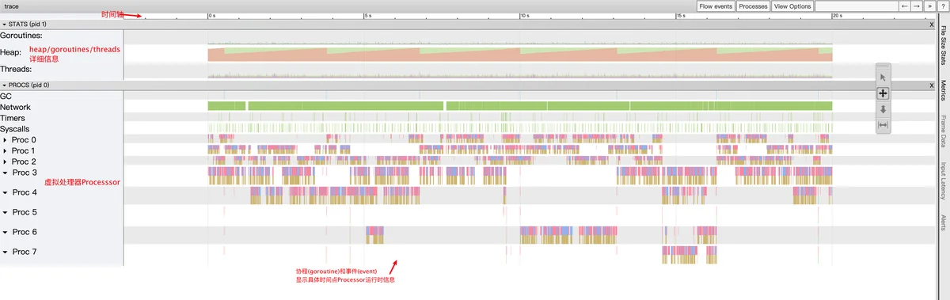Close the STATS (pid 1) section
950x300 pixels.
click(x=931, y=25)
